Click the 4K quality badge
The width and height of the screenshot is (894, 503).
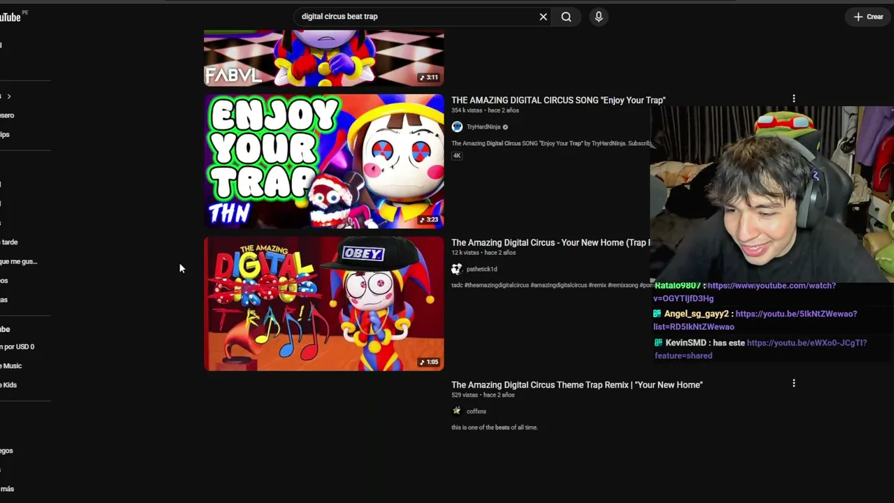pos(457,156)
